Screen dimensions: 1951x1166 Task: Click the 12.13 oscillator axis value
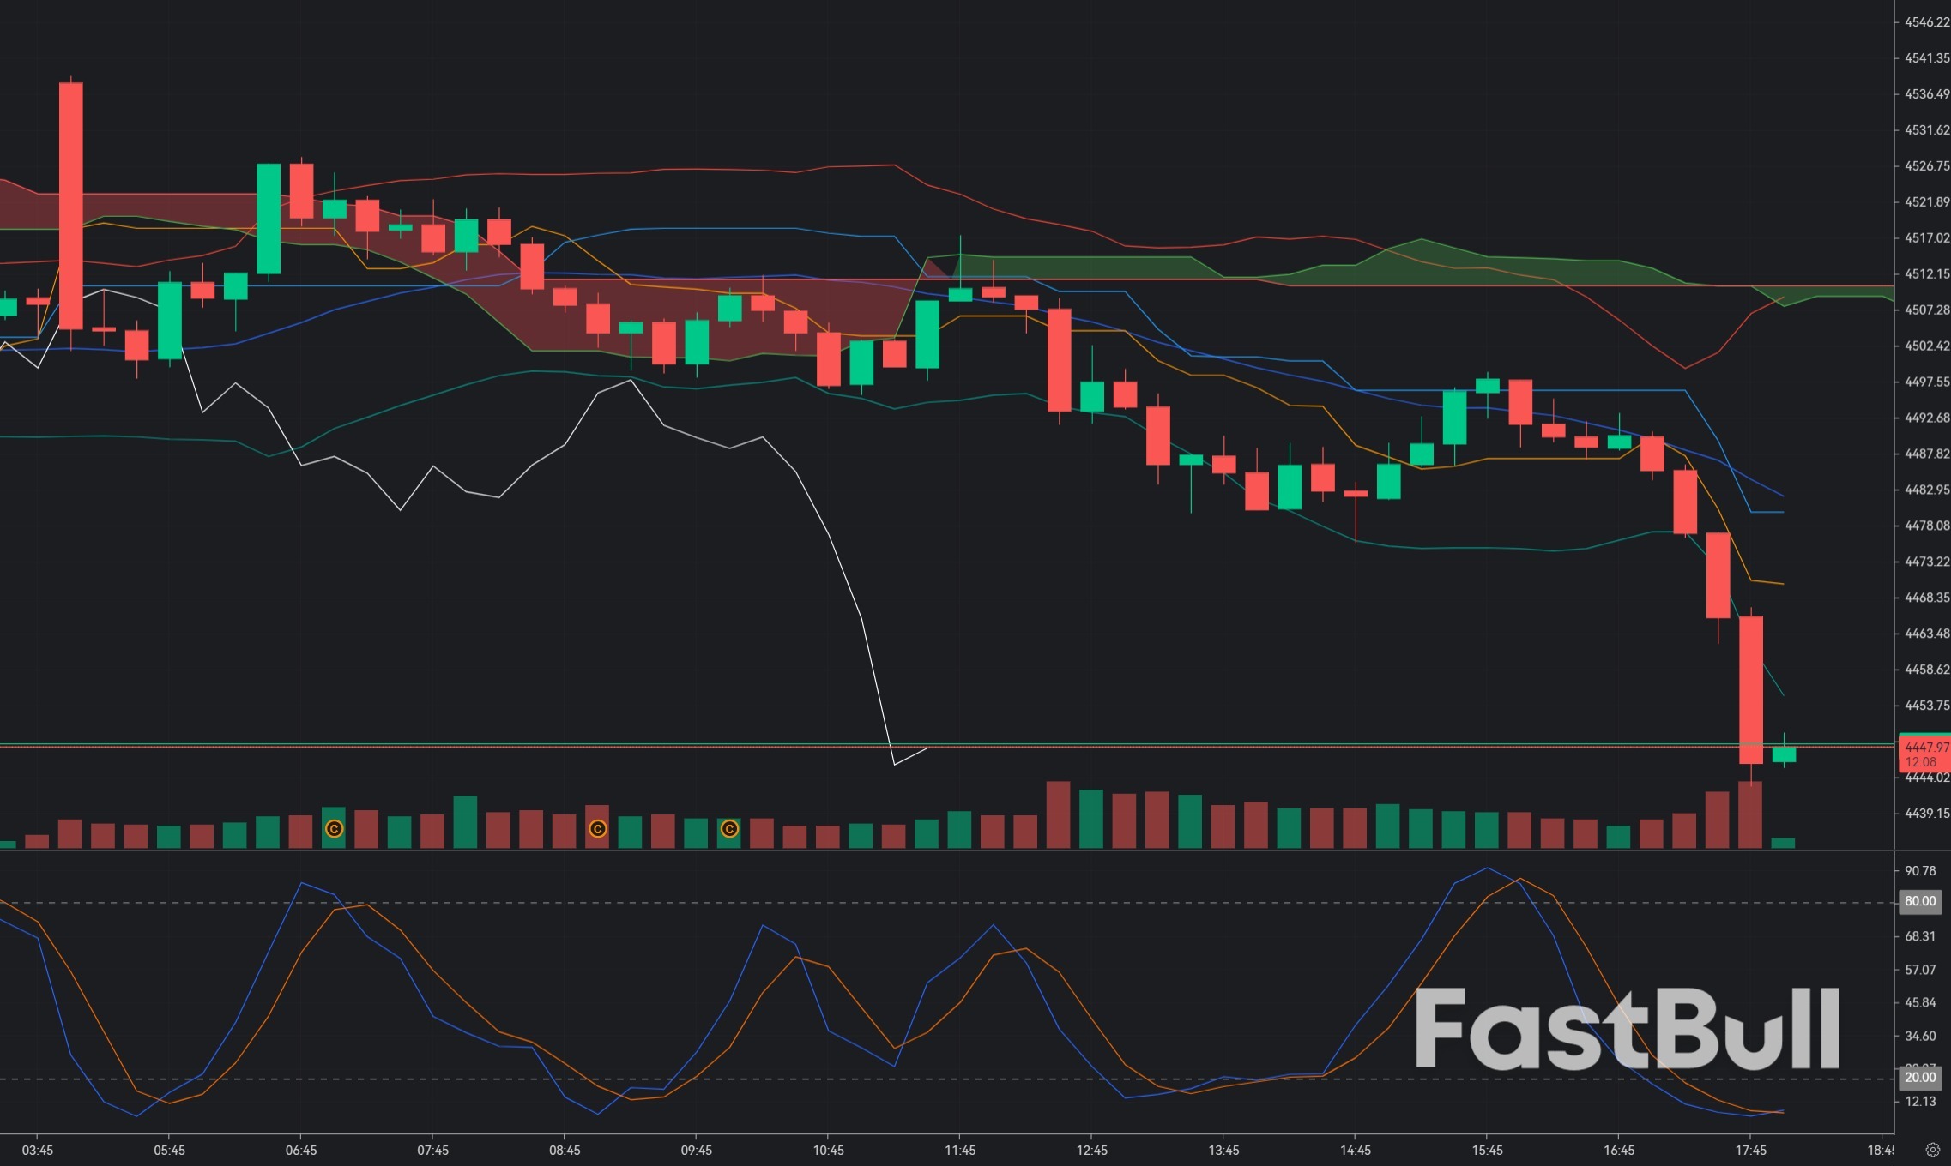pos(1920,1102)
